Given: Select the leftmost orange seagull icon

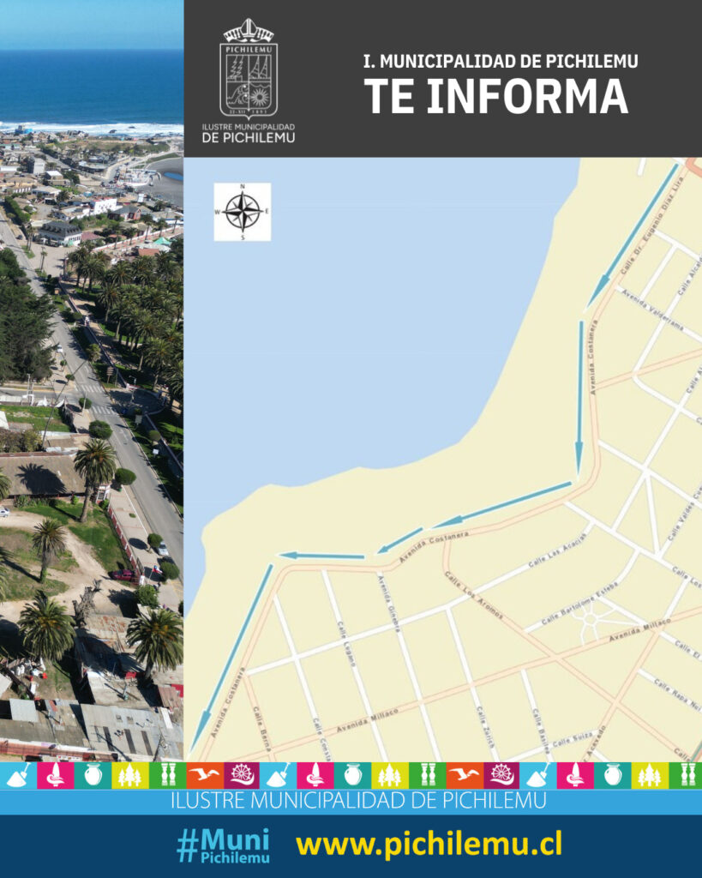Looking at the screenshot, I should tap(204, 775).
